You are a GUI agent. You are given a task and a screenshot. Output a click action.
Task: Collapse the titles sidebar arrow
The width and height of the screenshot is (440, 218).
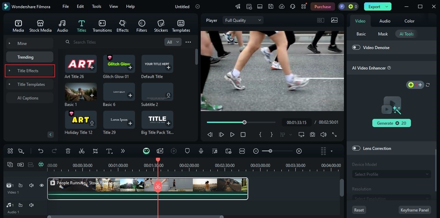pyautogui.click(x=51, y=135)
